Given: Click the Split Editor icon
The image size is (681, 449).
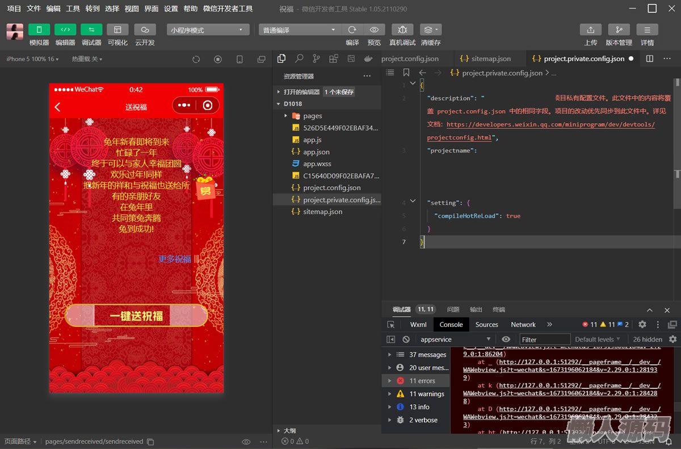Looking at the screenshot, I should (x=650, y=58).
